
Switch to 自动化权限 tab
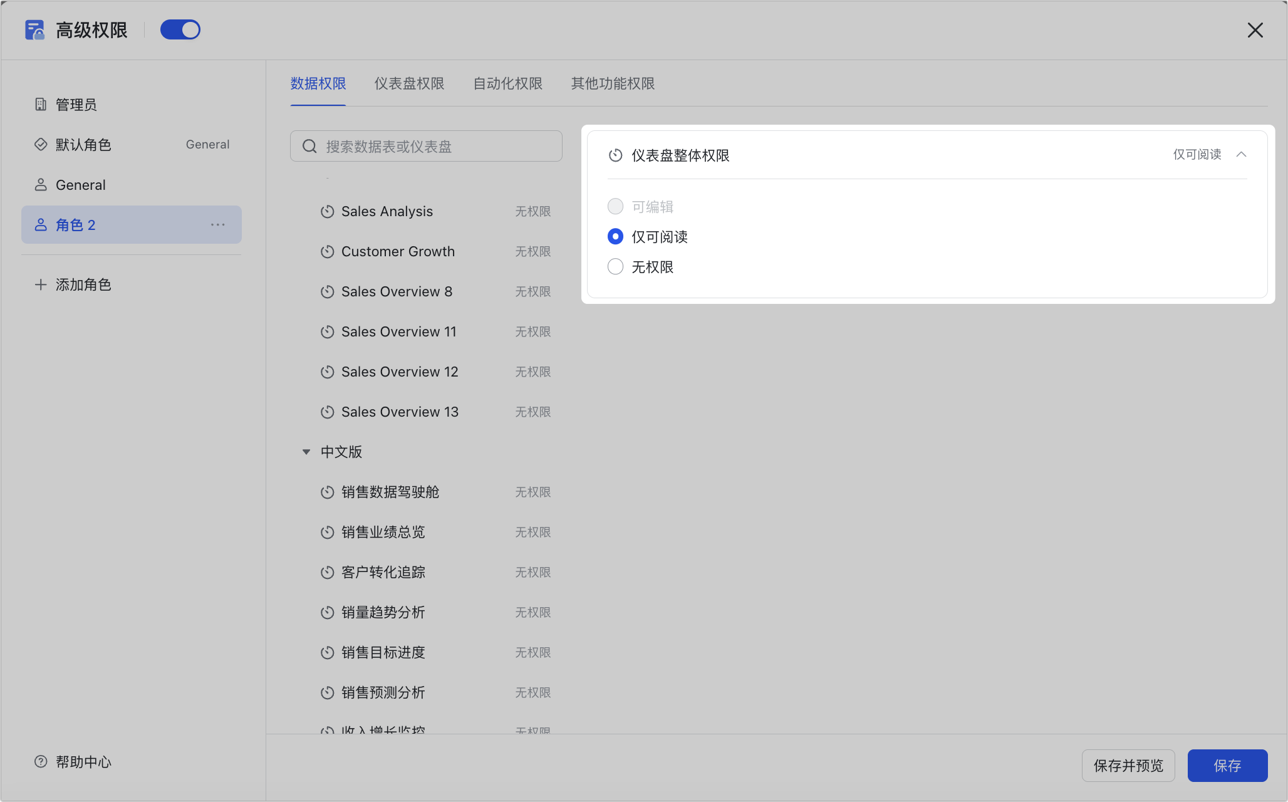click(x=507, y=83)
